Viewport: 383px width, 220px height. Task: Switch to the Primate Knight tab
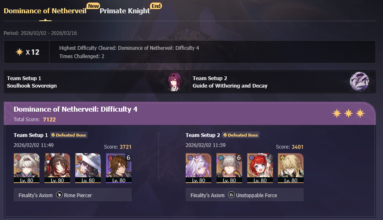pos(125,11)
